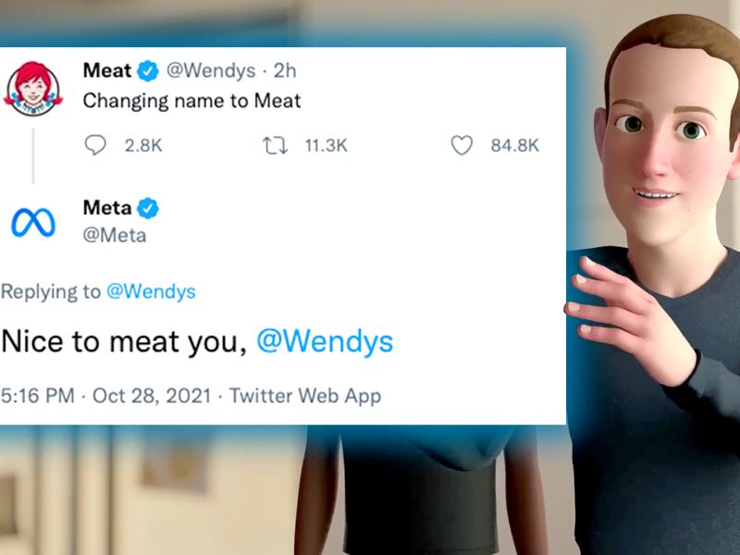Open the @Meta handle

[x=115, y=235]
